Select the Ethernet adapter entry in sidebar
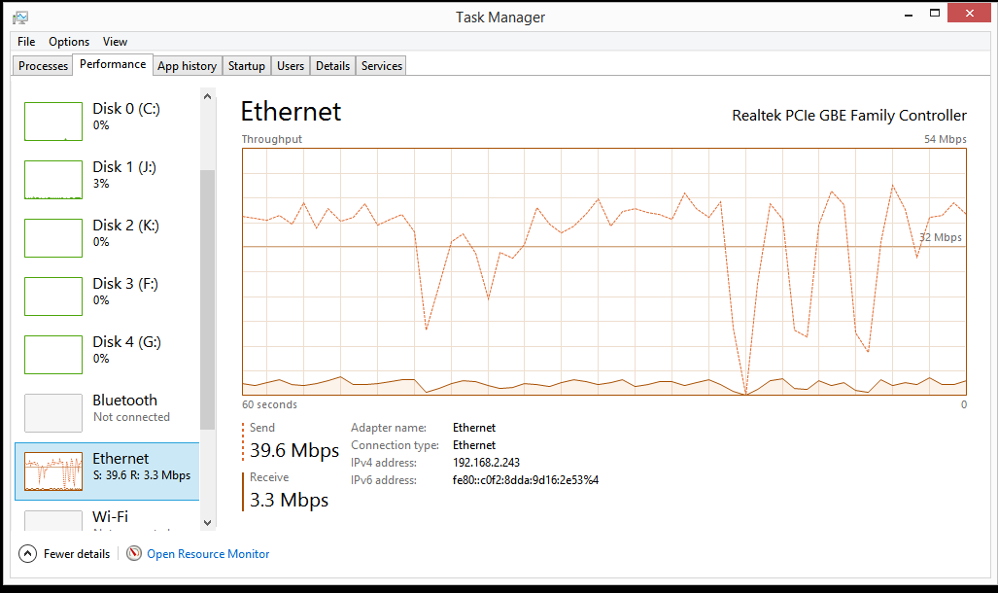 tap(107, 471)
